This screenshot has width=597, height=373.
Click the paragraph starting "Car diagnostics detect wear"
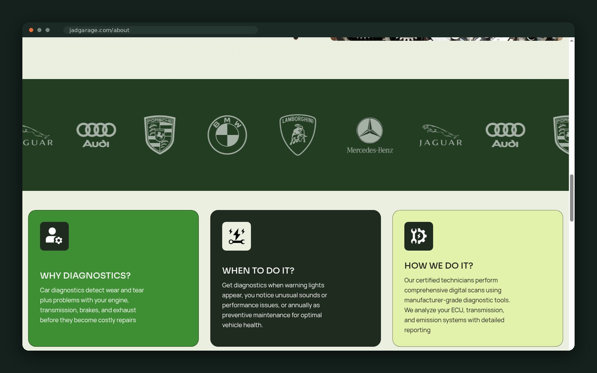[92, 305]
